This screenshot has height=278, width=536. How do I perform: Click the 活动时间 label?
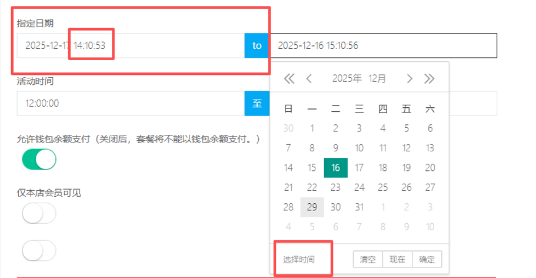pyautogui.click(x=35, y=81)
